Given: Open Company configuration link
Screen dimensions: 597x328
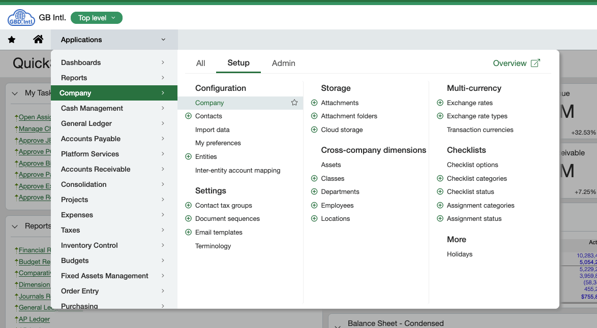Looking at the screenshot, I should [210, 103].
